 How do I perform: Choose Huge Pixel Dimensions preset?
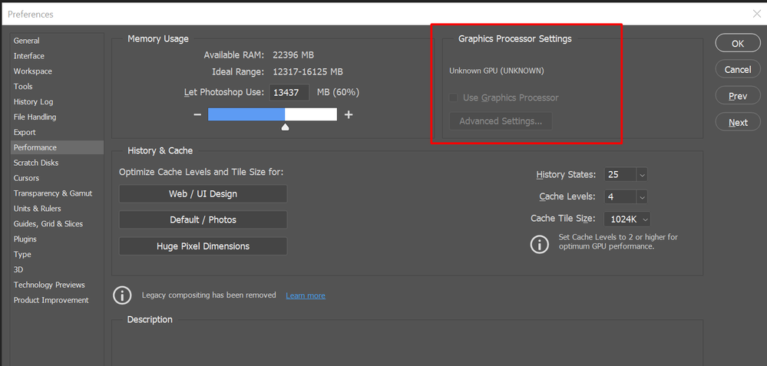203,246
